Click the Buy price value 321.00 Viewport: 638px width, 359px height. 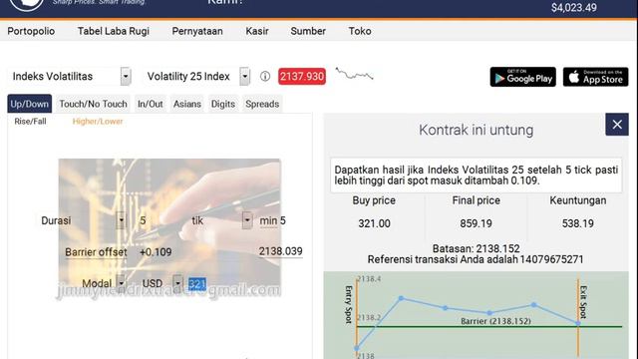[x=375, y=223]
